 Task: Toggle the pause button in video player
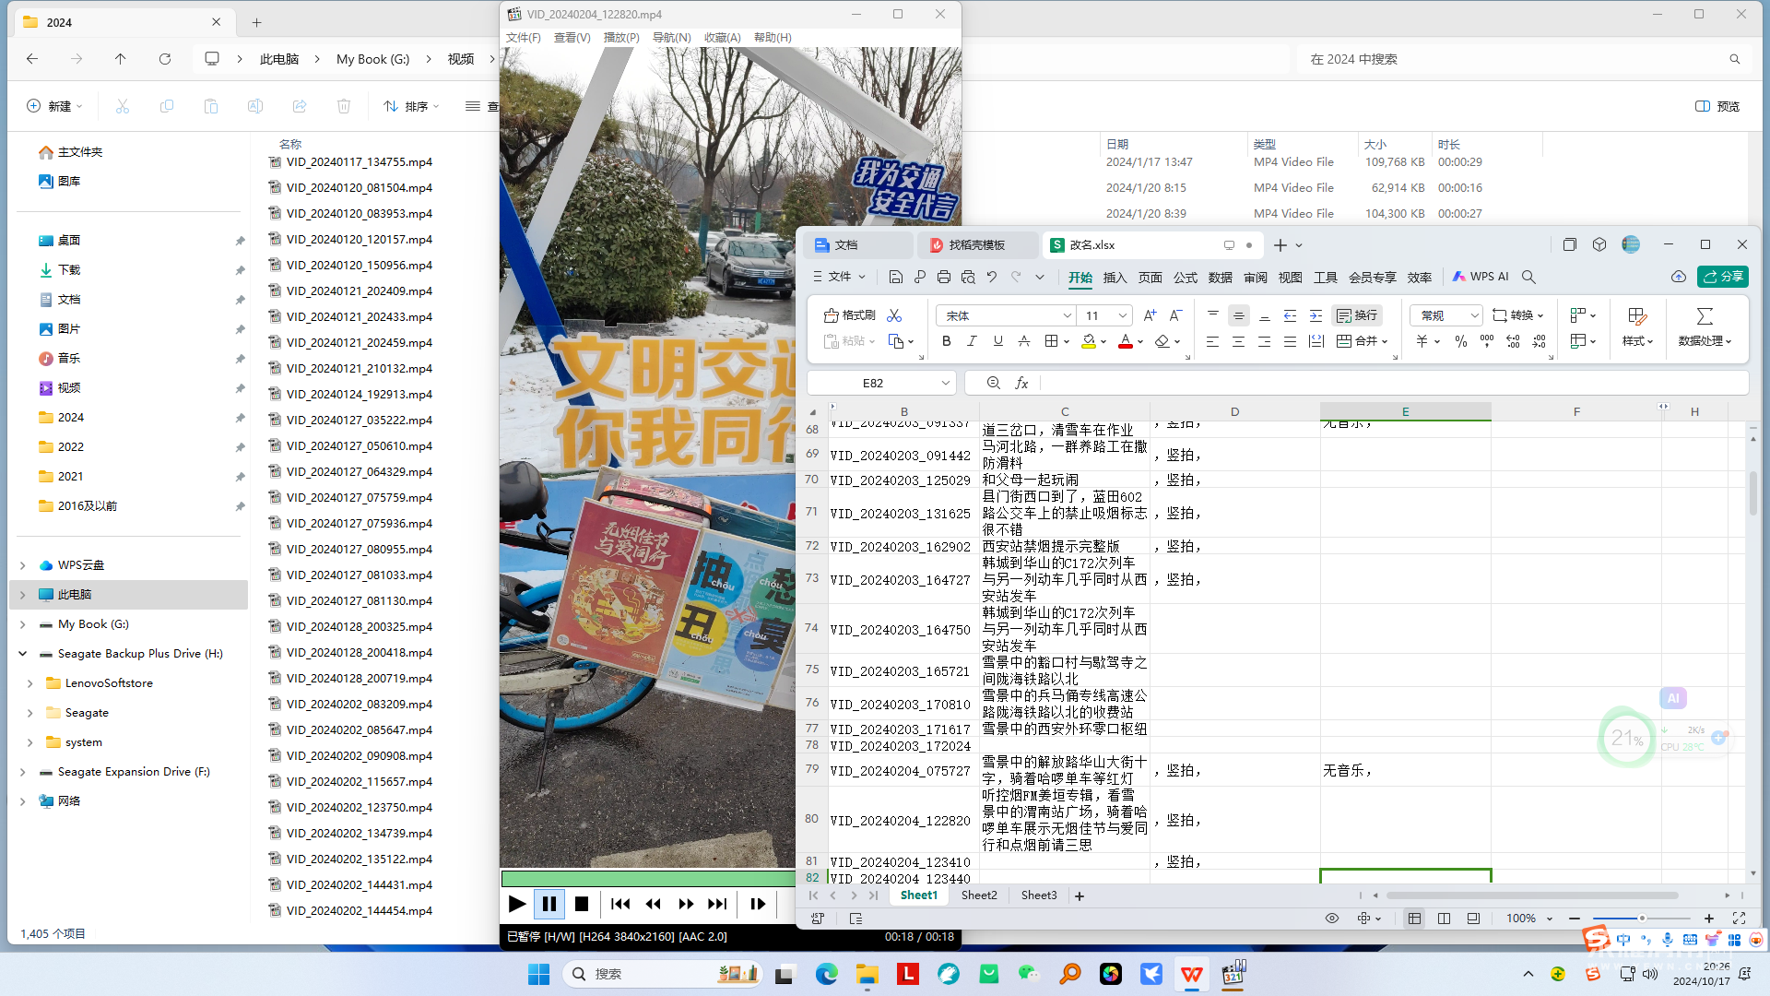click(549, 904)
